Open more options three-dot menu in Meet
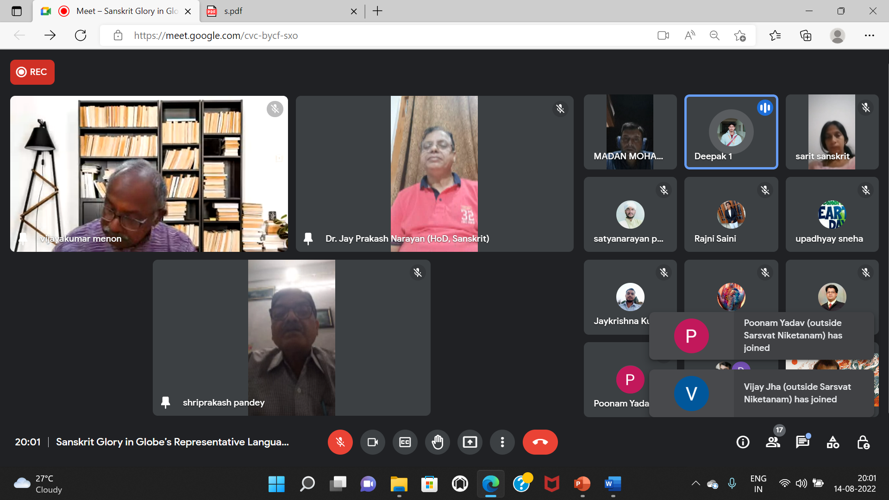 coord(502,442)
